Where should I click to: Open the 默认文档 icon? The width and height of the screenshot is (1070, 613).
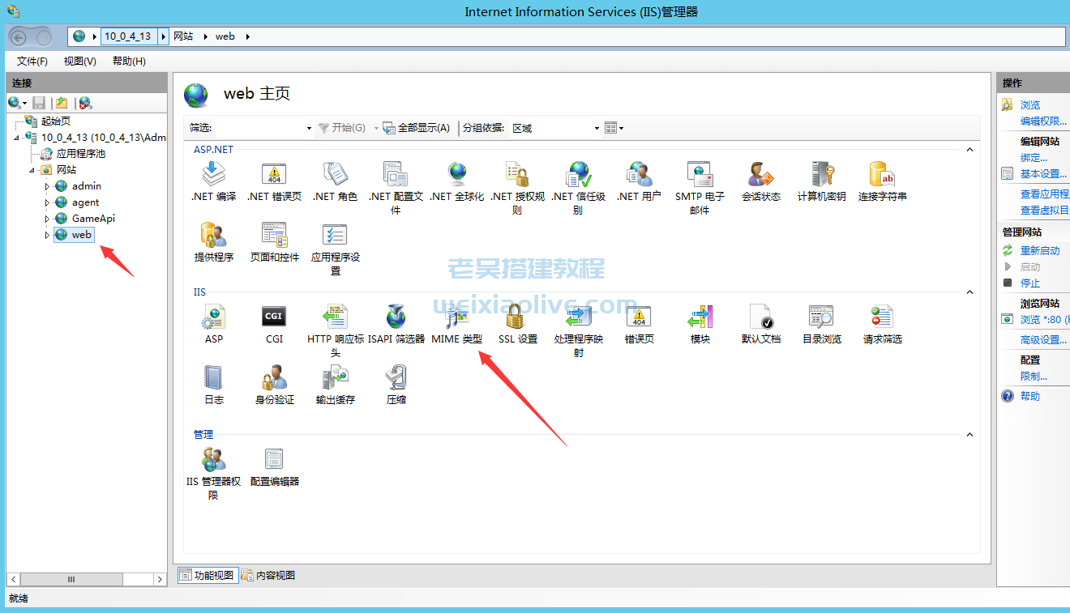[761, 317]
